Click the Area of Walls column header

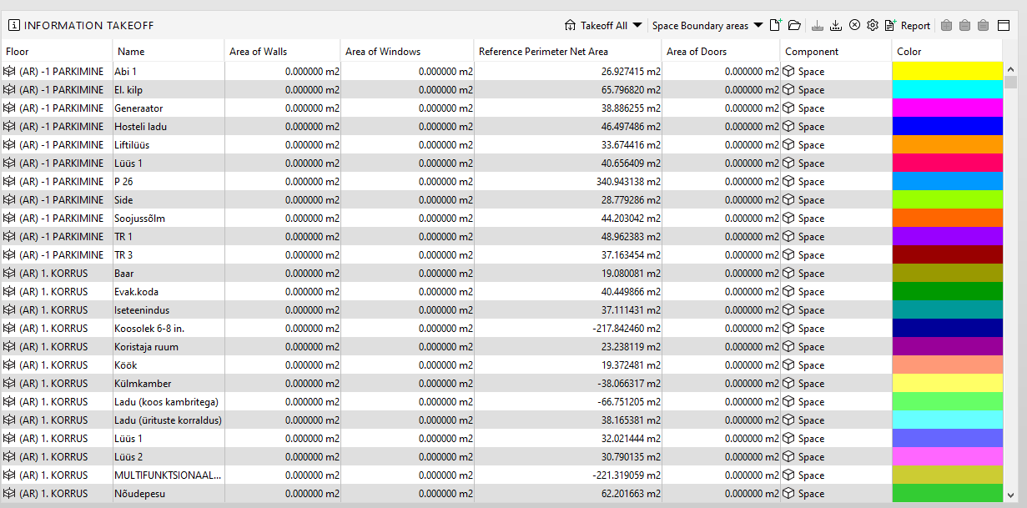(283, 52)
